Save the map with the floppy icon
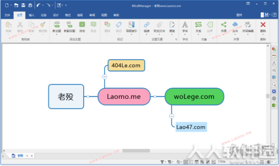Image resolution: width=279 pixels, height=166 pixels. click(x=23, y=5)
